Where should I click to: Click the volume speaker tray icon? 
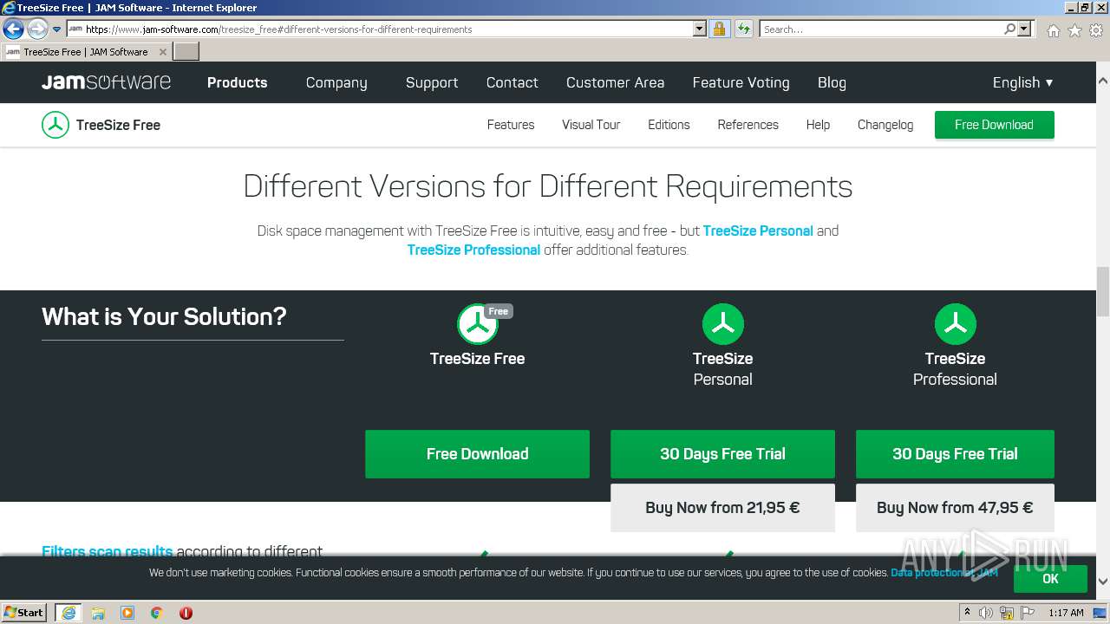pyautogui.click(x=986, y=613)
